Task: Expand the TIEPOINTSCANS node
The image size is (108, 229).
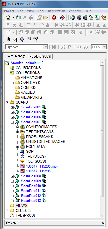Action: (x=18, y=132)
